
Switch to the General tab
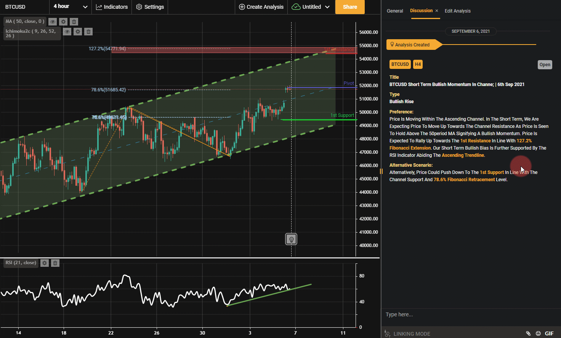point(395,11)
